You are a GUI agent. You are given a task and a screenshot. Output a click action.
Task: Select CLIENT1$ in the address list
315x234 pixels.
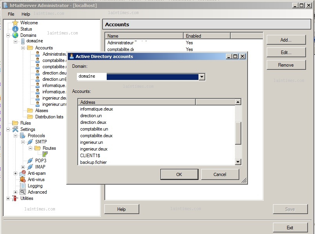[90, 156]
